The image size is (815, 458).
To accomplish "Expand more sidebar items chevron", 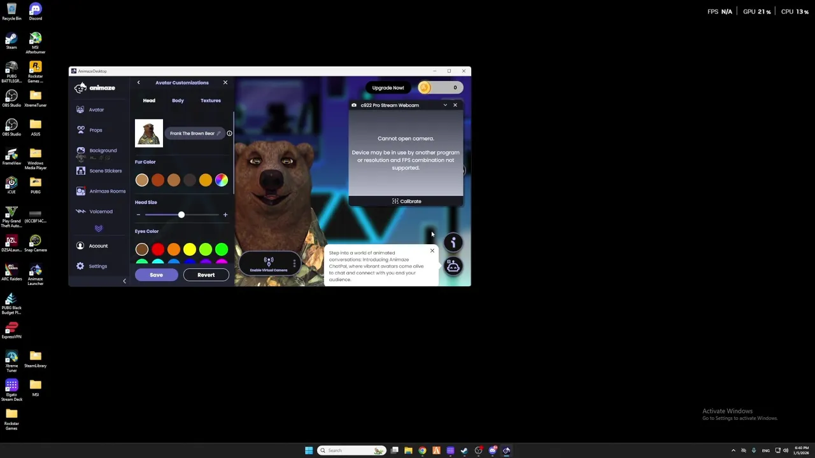I will coord(99,228).
